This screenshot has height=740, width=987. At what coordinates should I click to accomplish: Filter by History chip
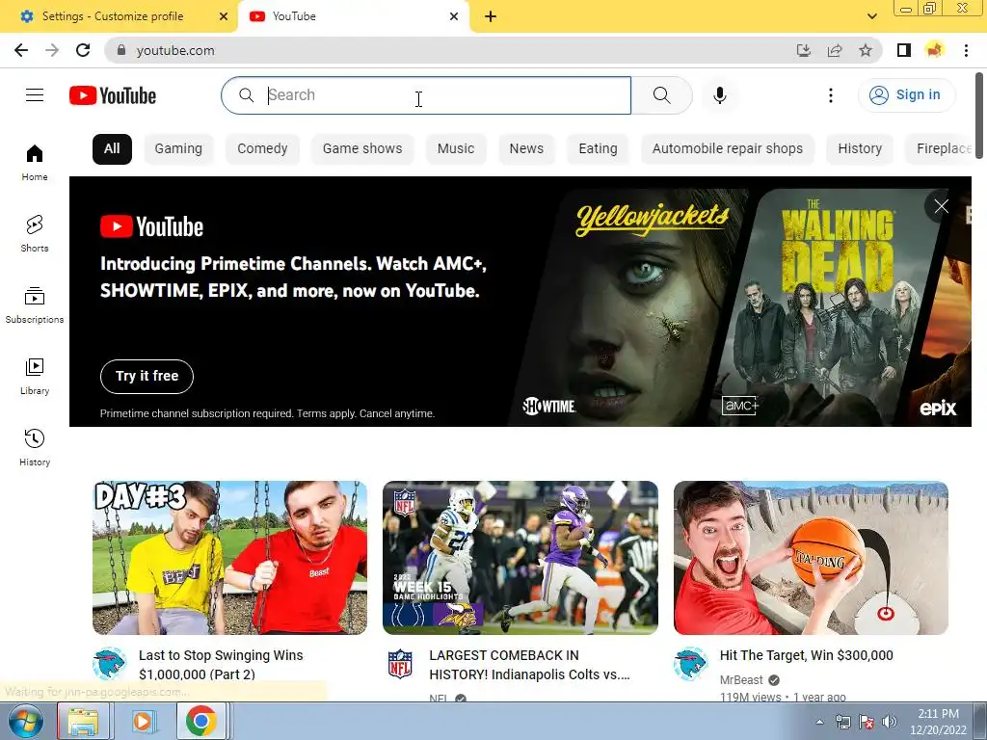(860, 149)
